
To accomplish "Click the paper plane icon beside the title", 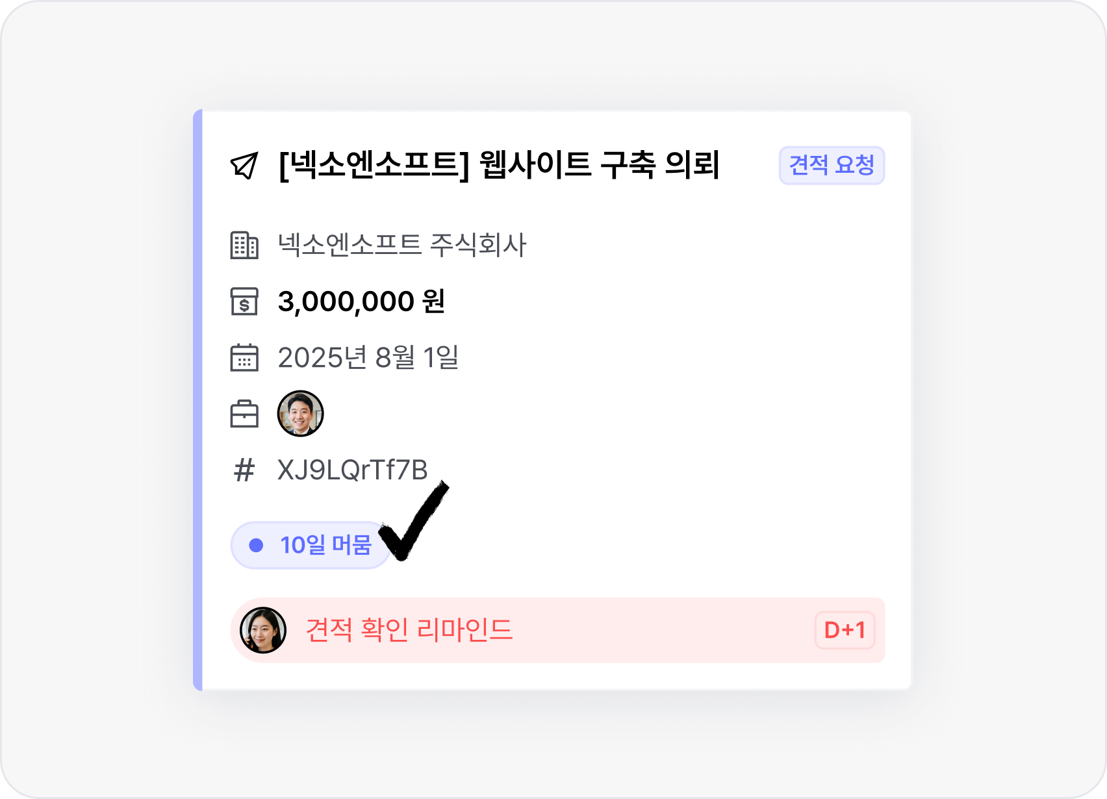I will point(244,166).
